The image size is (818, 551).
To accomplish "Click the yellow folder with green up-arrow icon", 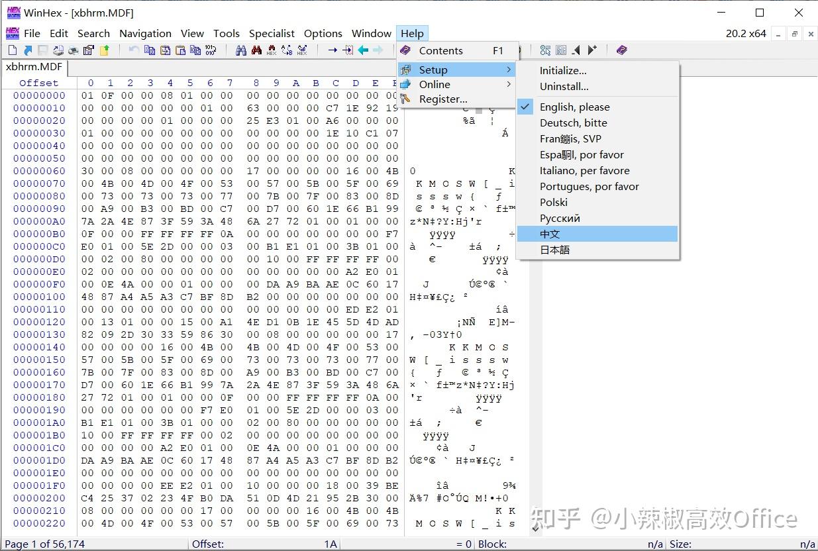I will pos(104,50).
